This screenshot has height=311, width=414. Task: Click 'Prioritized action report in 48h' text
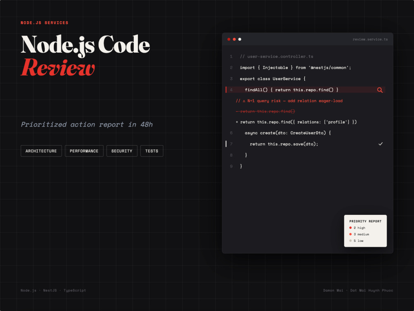coord(87,124)
